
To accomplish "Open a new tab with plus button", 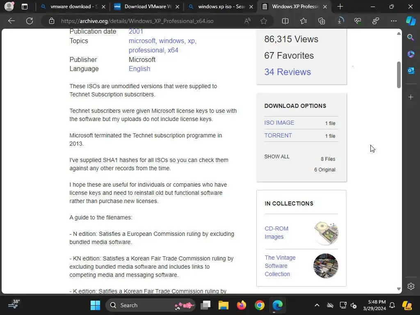I will (x=340, y=7).
